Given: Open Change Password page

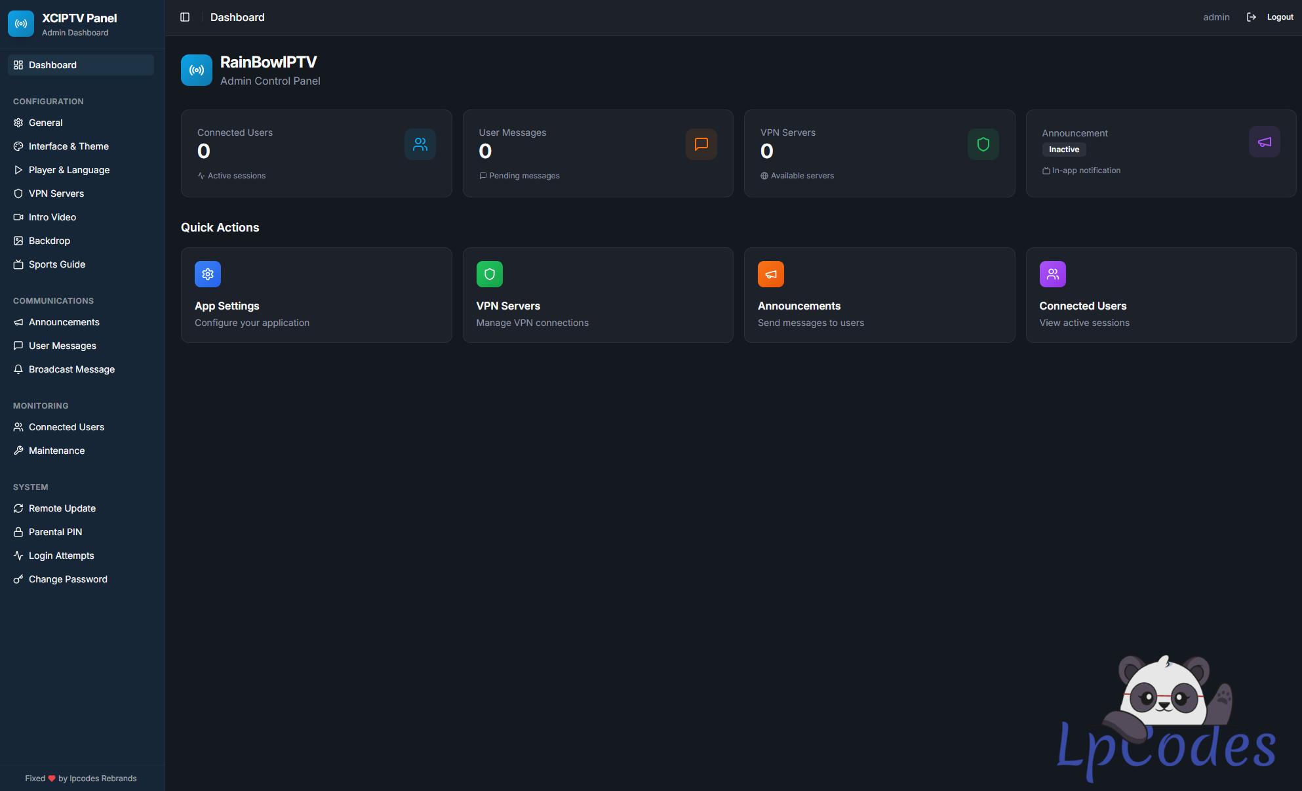Looking at the screenshot, I should (x=68, y=579).
